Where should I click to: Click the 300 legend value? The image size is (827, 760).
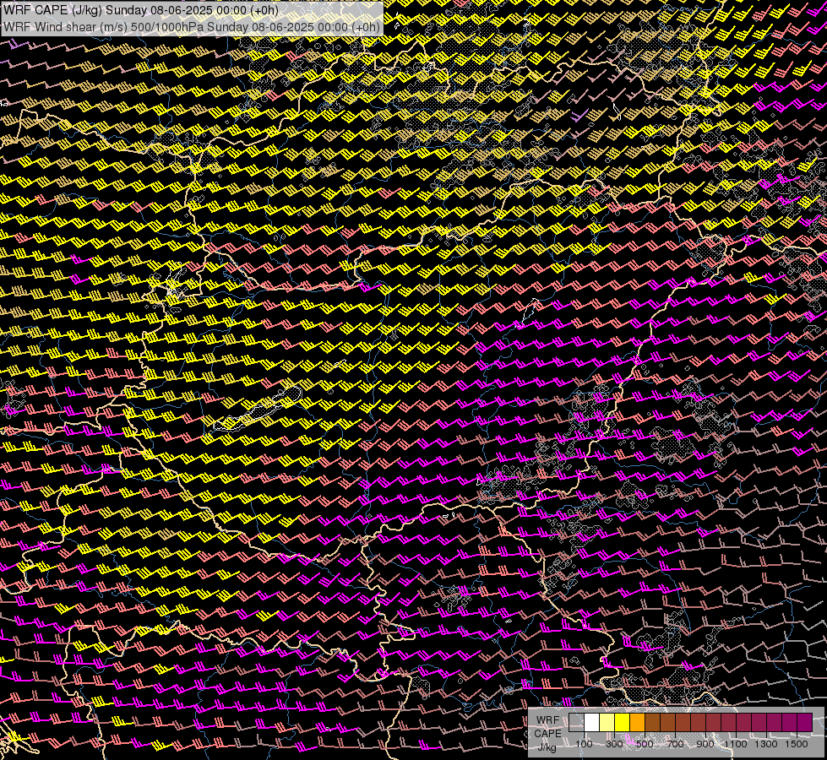tap(614, 744)
